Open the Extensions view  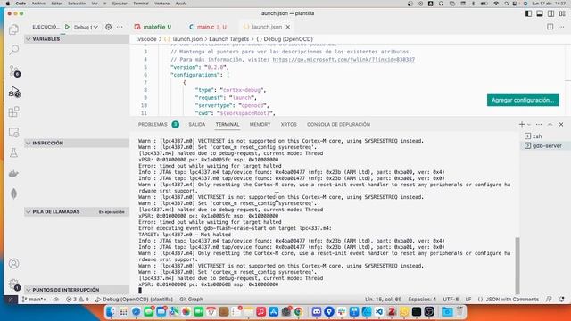[14, 111]
